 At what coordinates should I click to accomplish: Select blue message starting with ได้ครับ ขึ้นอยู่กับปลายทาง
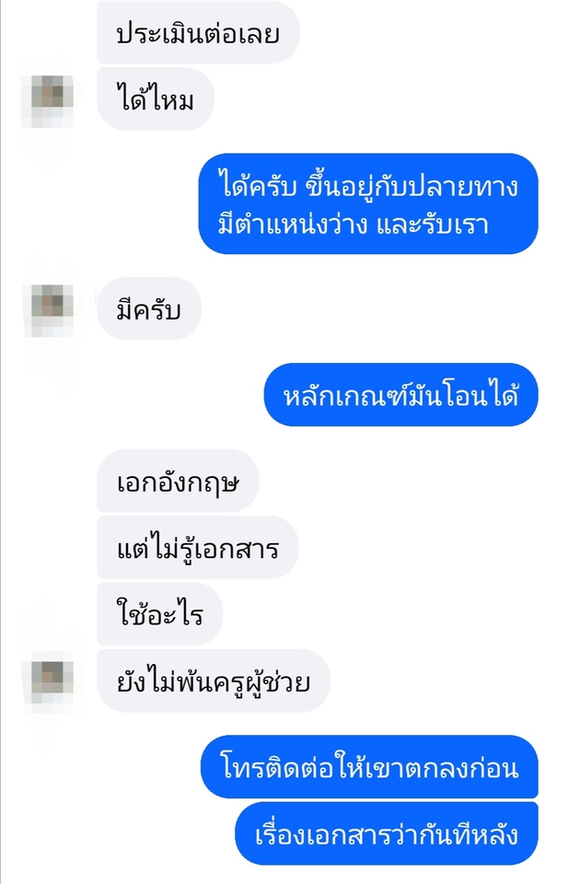pos(368,204)
